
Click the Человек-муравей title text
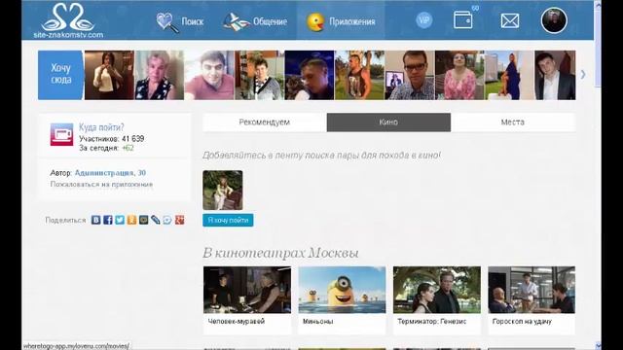click(236, 322)
